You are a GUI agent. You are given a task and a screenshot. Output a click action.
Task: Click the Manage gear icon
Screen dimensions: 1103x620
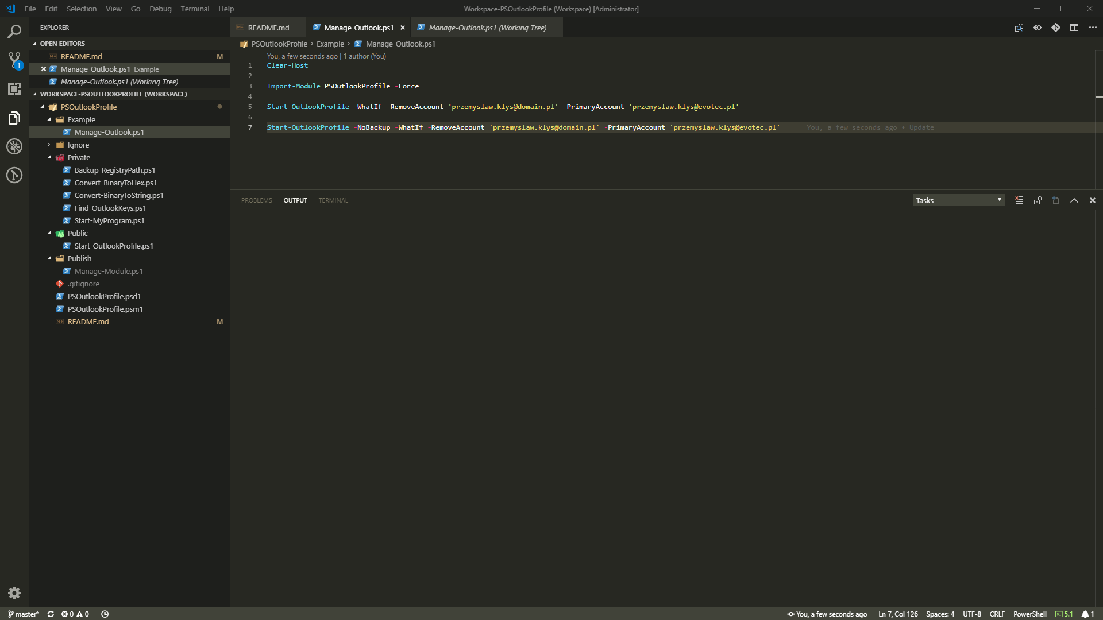coord(14,593)
